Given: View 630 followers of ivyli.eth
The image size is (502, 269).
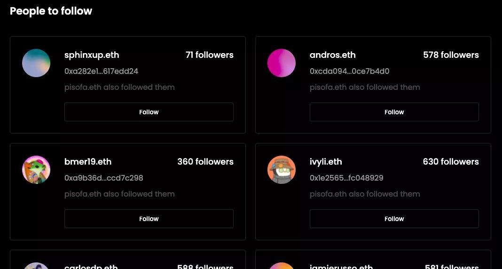Looking at the screenshot, I should click(451, 162).
